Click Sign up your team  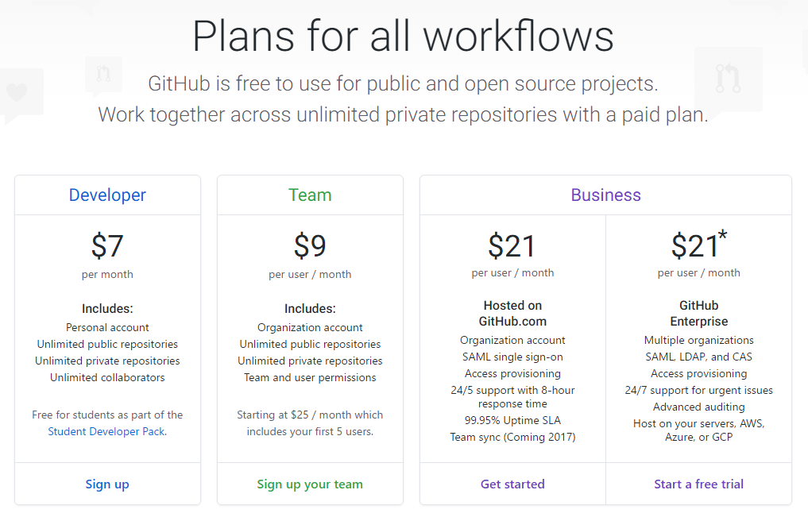click(310, 484)
